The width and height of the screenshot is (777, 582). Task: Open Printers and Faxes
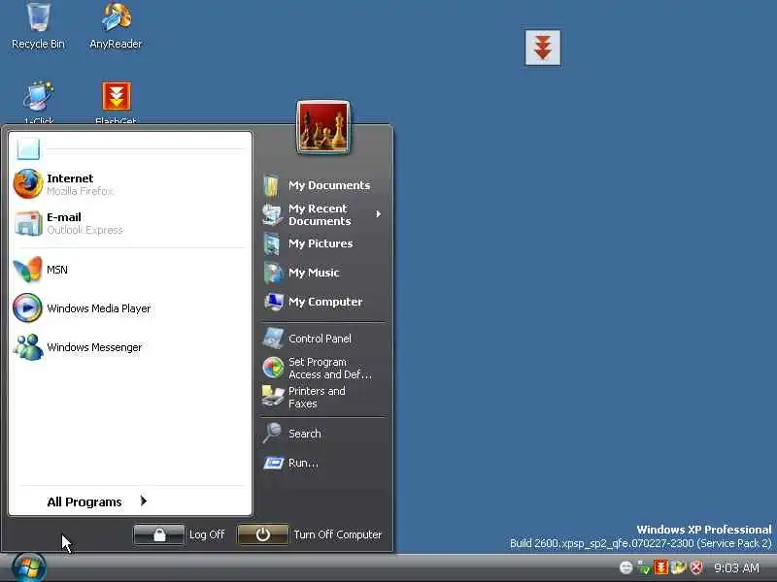(323, 398)
